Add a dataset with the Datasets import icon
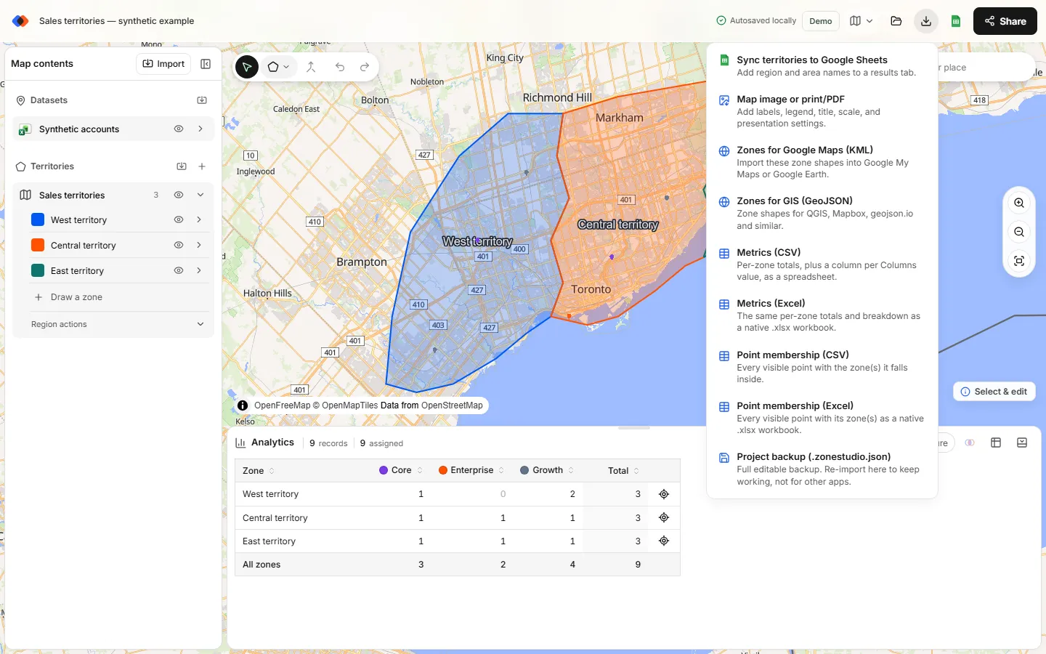The image size is (1046, 654). (x=202, y=100)
